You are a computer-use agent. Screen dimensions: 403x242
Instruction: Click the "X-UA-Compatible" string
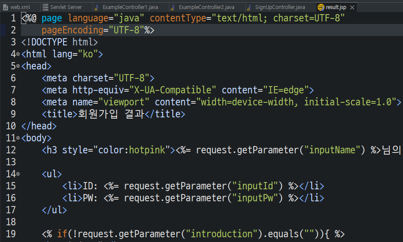(173, 90)
